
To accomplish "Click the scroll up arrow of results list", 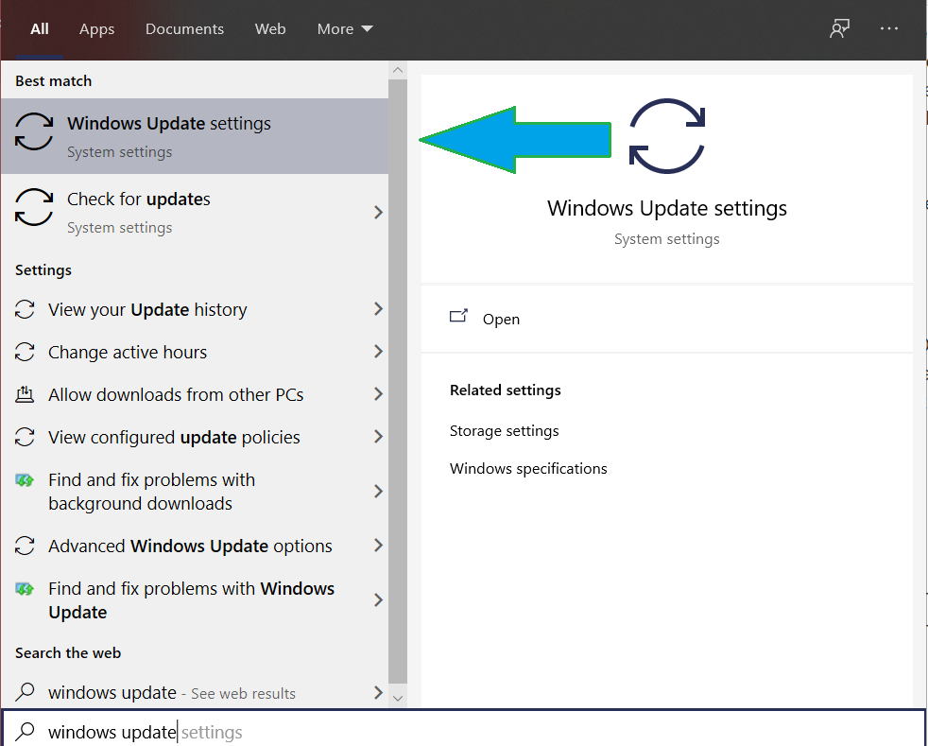I will point(398,70).
